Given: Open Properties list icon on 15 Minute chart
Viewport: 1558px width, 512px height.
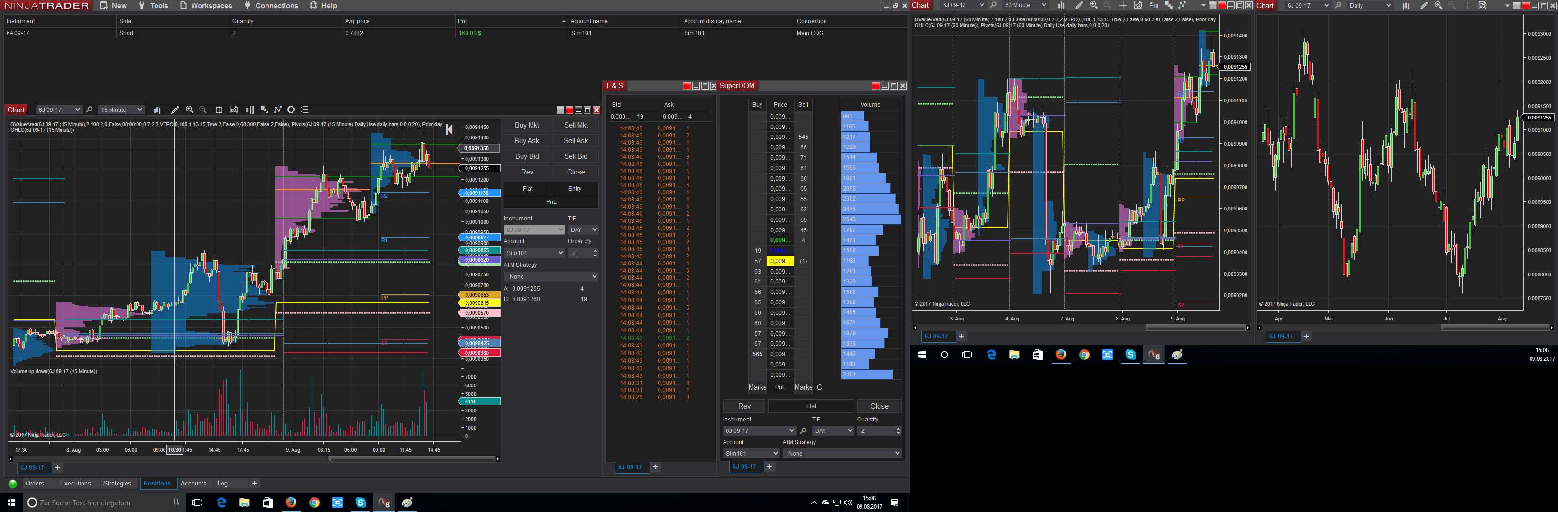Looking at the screenshot, I should point(305,110).
